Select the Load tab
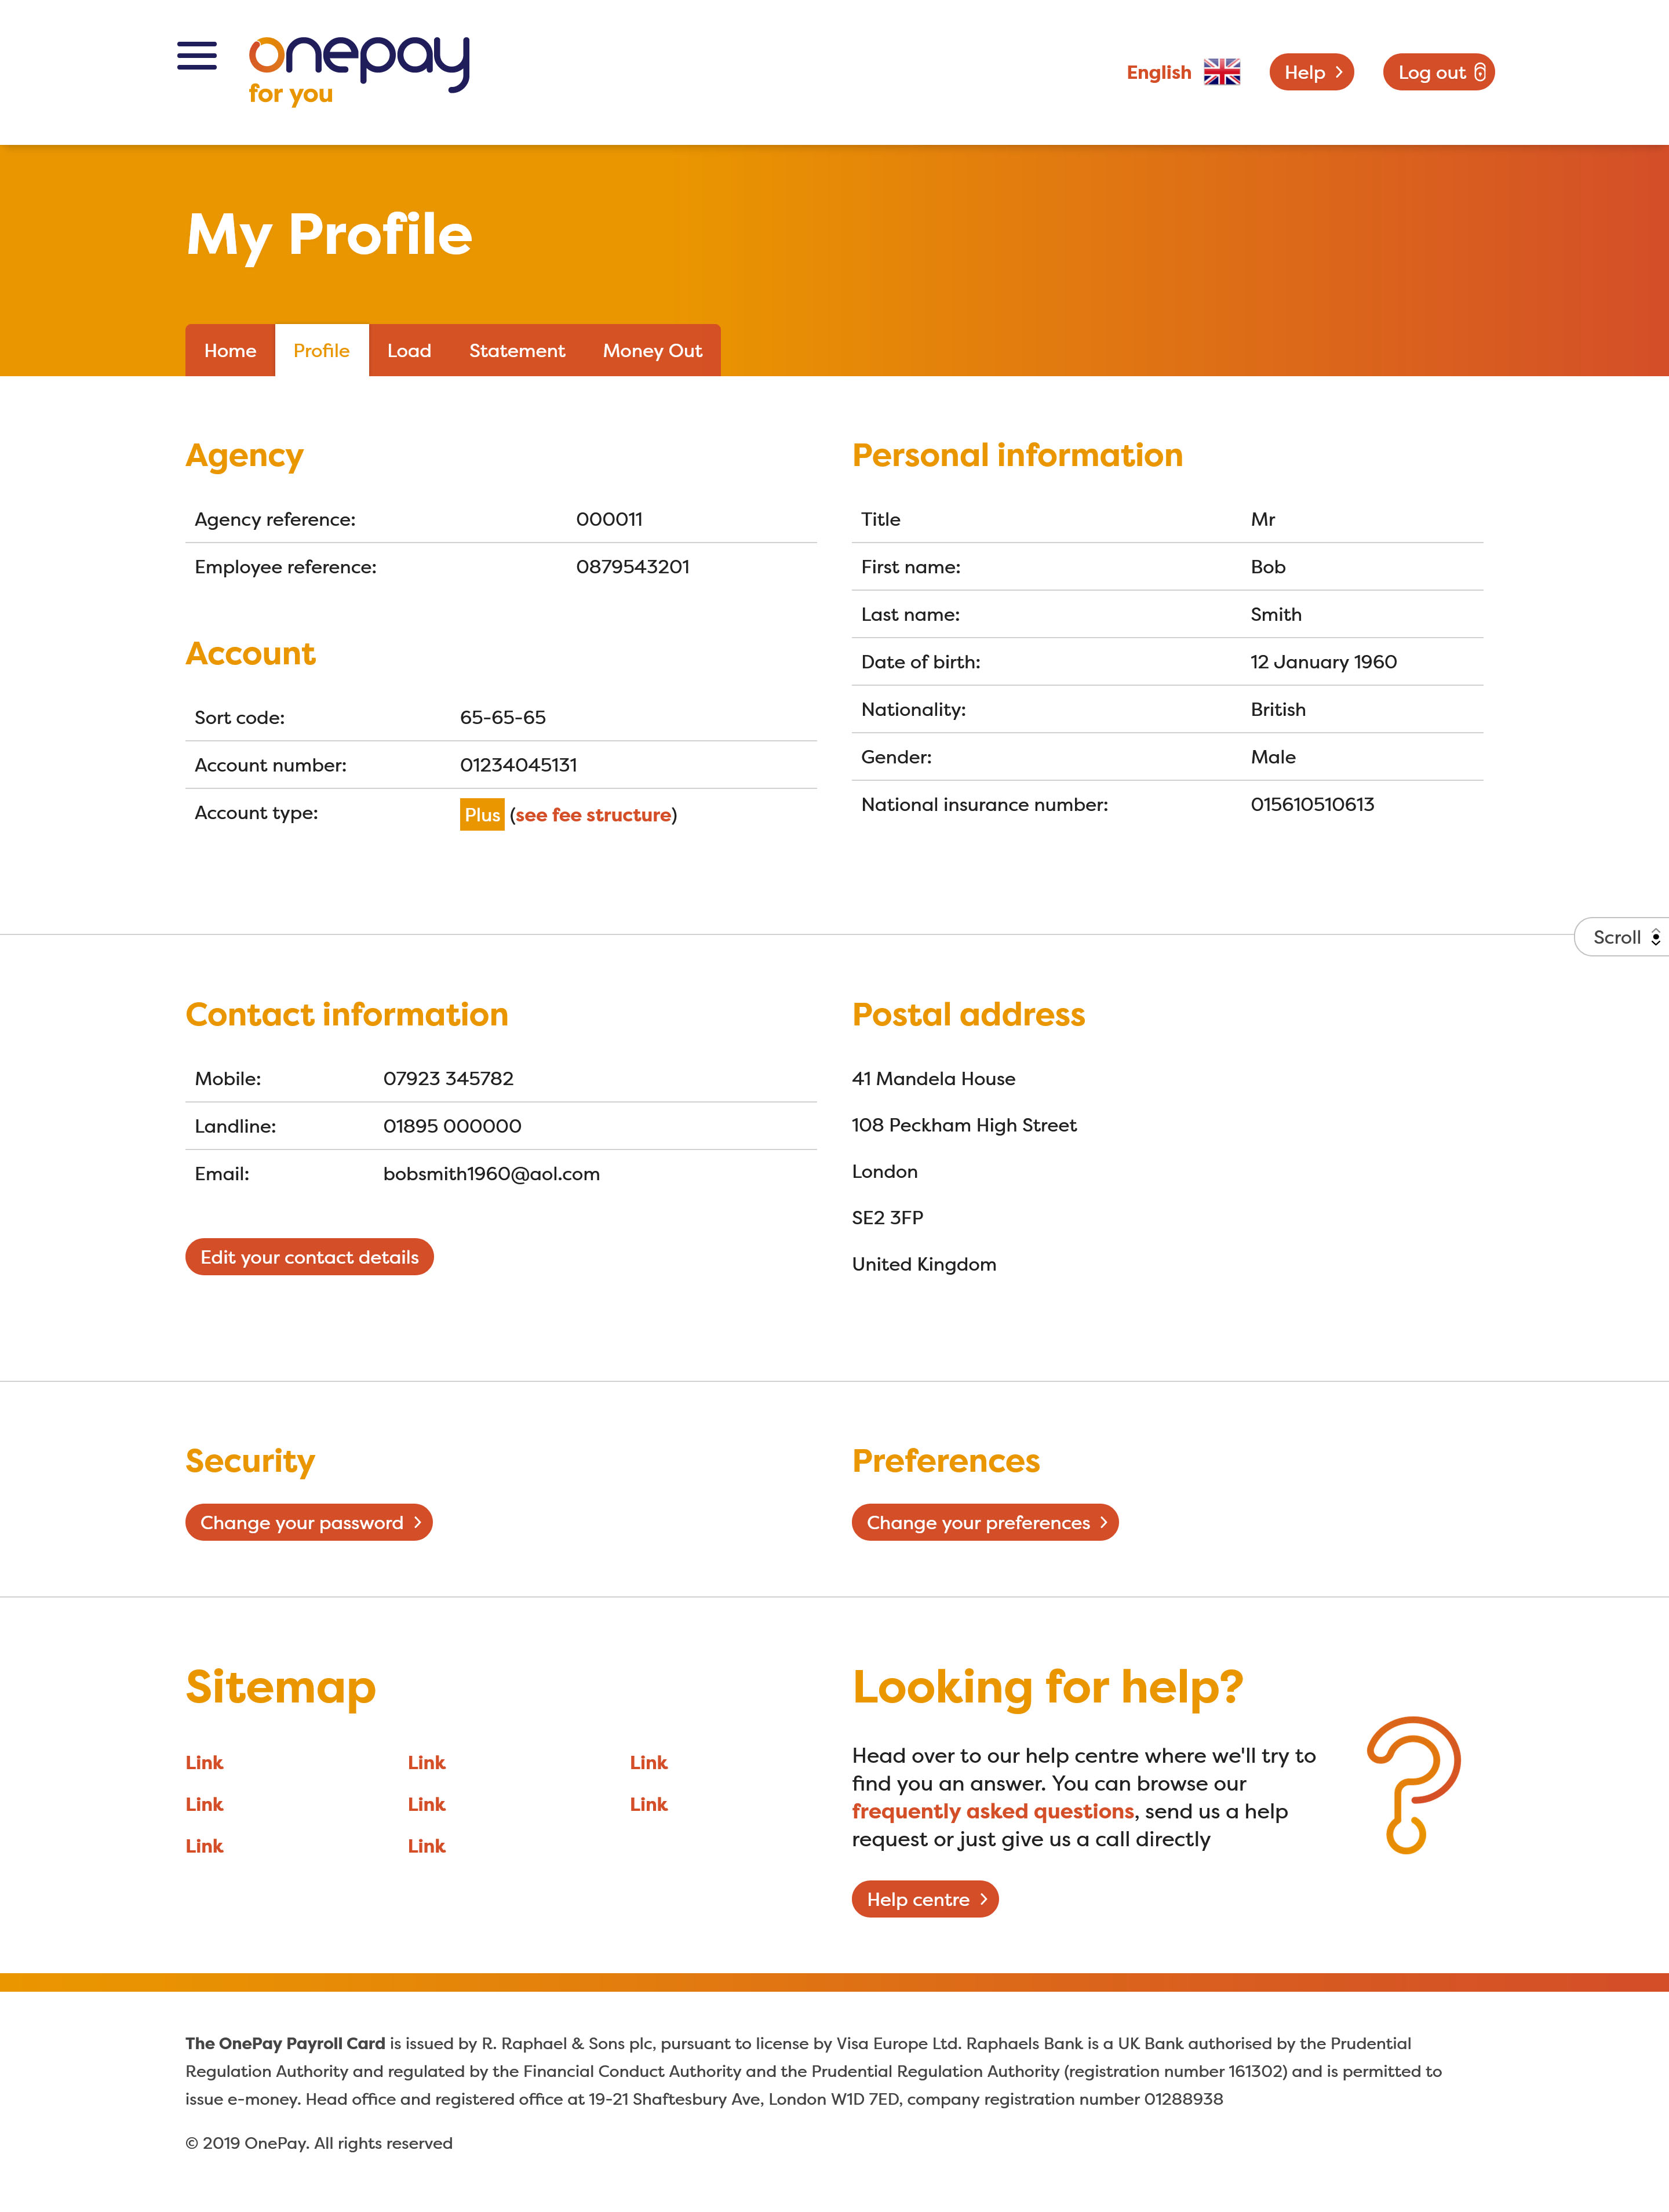This screenshot has width=1669, height=2212. [409, 351]
